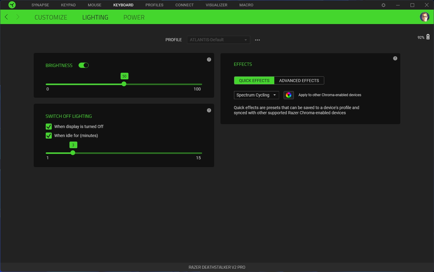
Task: Click the SWITCH OFF LIGHTING heading
Action: (x=69, y=116)
